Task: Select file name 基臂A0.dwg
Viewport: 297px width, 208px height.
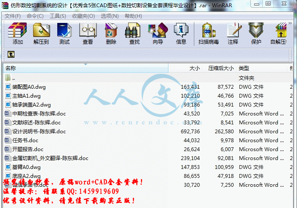Action: click(26, 167)
